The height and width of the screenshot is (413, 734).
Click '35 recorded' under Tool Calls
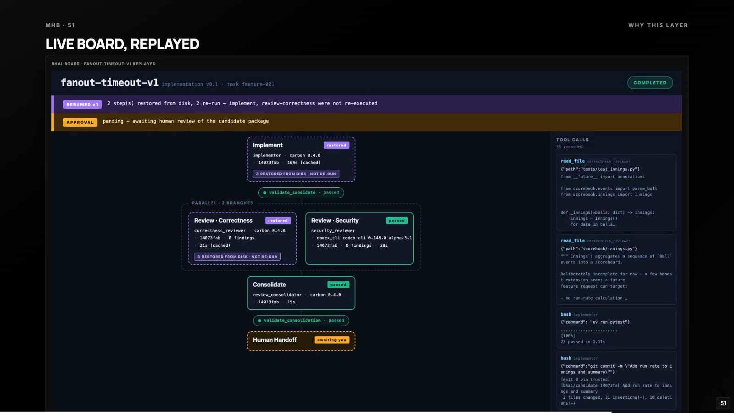click(569, 147)
